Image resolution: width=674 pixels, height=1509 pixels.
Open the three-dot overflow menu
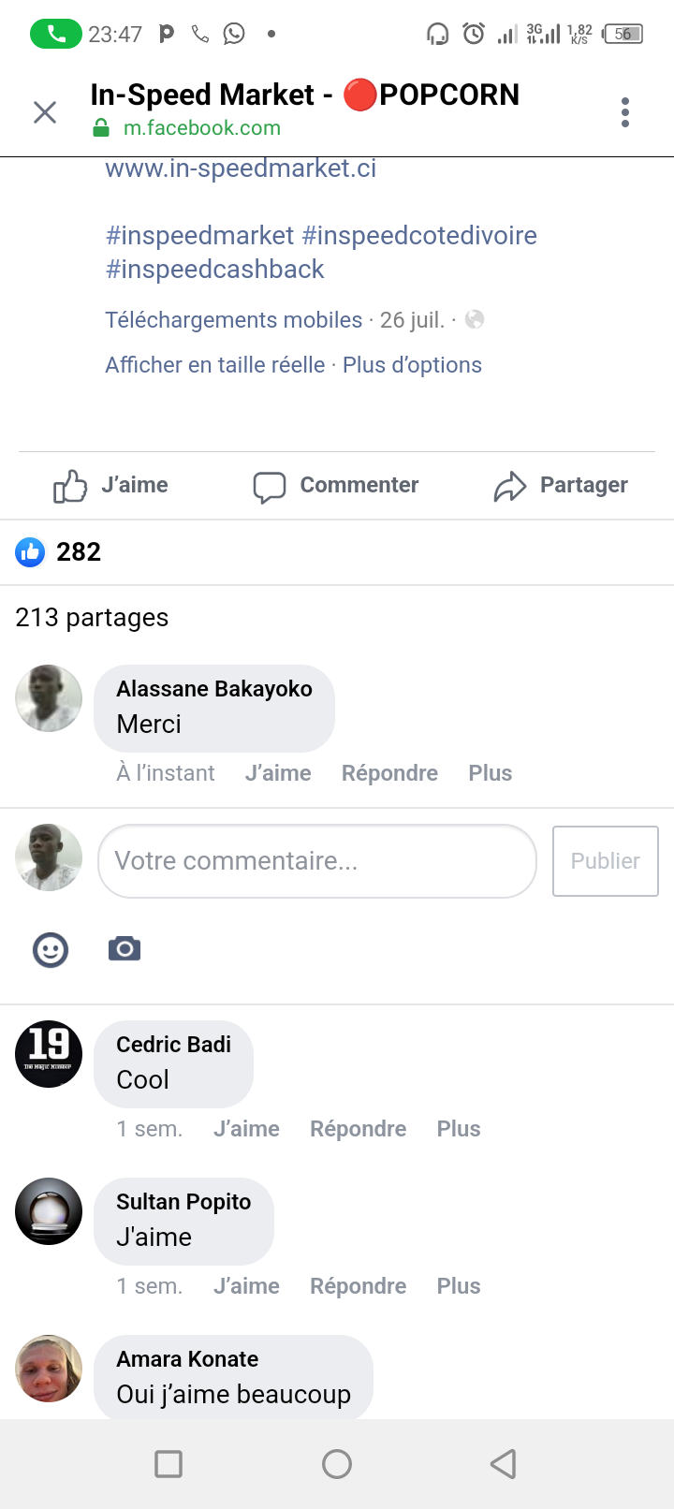click(x=625, y=112)
